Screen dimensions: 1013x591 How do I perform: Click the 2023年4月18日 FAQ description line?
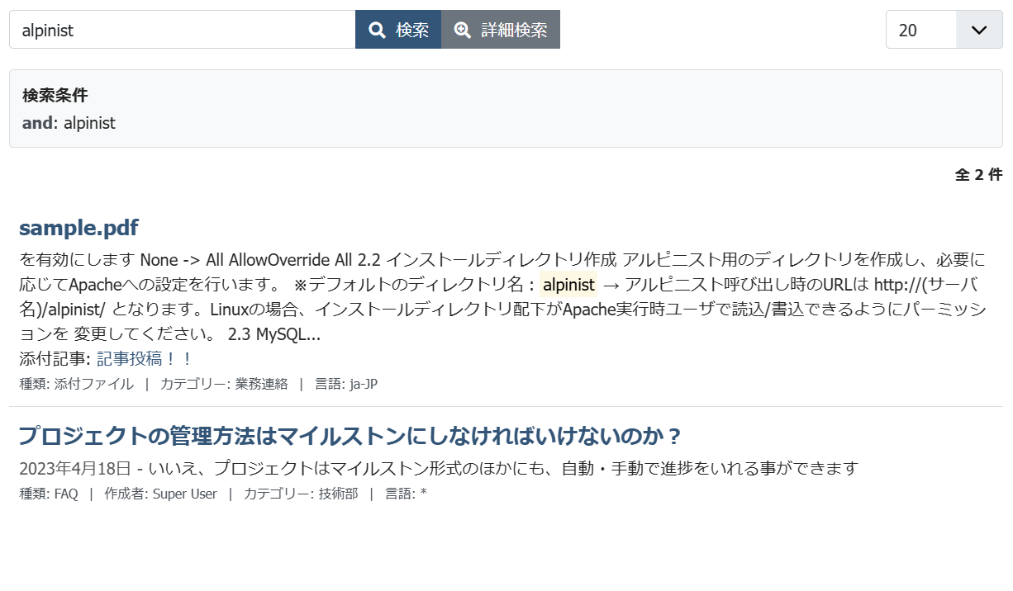439,469
